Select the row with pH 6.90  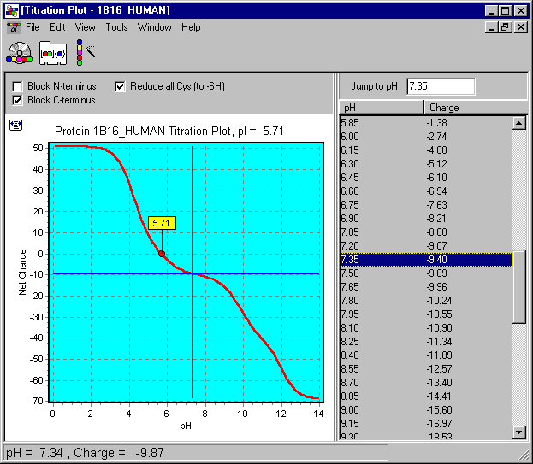pyautogui.click(x=426, y=219)
